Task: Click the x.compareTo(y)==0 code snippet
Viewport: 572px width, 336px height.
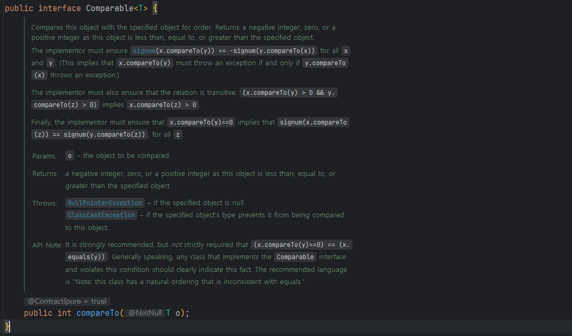Action: pos(201,122)
